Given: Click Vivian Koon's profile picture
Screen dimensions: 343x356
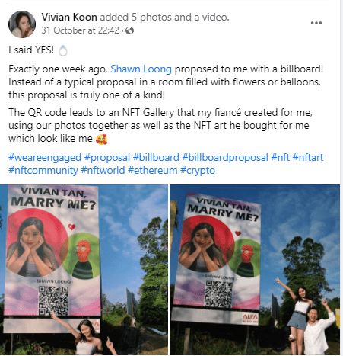Looking at the screenshot, I should [x=22, y=24].
